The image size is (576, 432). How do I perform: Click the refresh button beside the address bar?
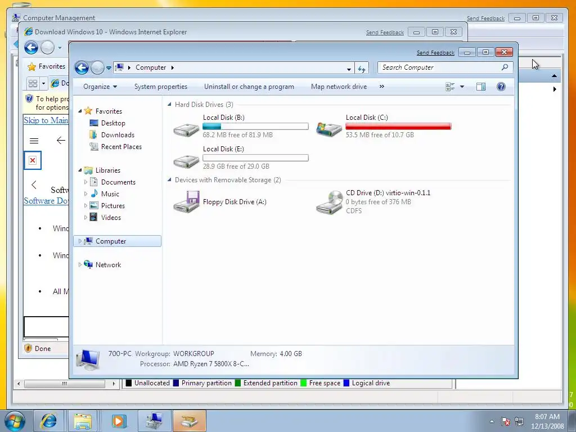[362, 68]
